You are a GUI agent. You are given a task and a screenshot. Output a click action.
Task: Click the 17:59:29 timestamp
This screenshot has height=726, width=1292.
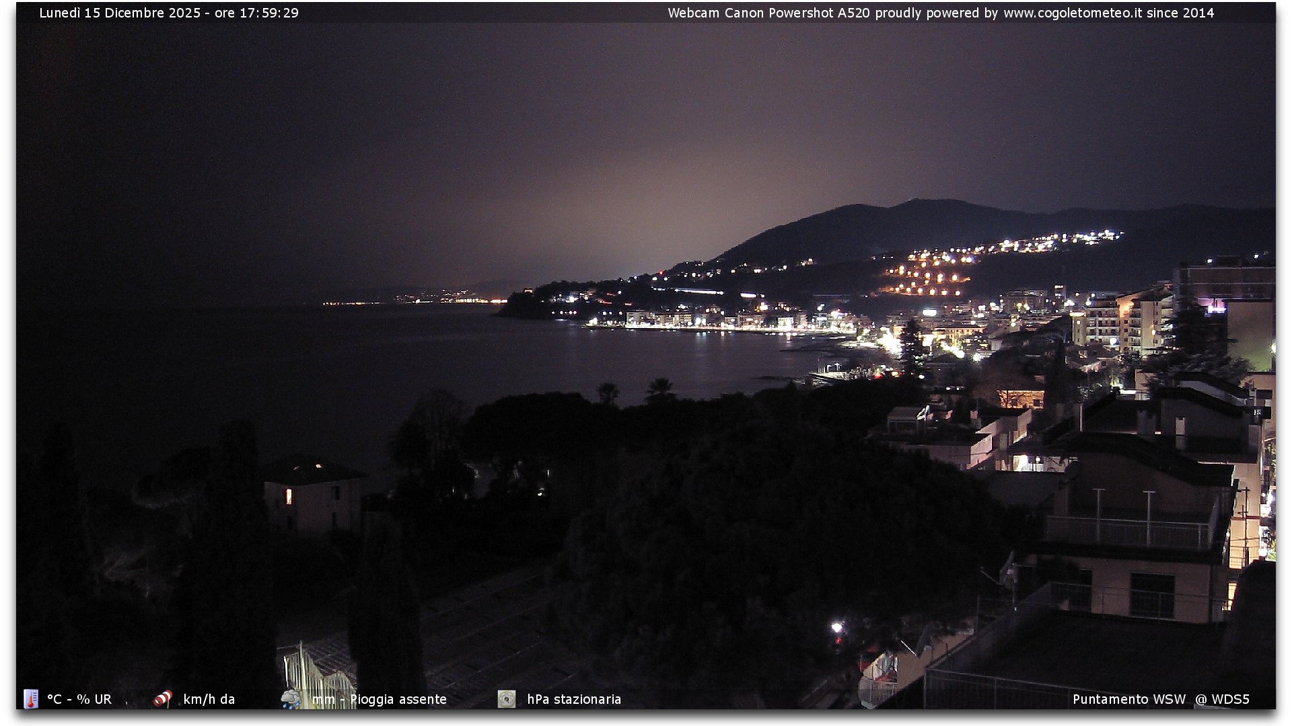(269, 13)
